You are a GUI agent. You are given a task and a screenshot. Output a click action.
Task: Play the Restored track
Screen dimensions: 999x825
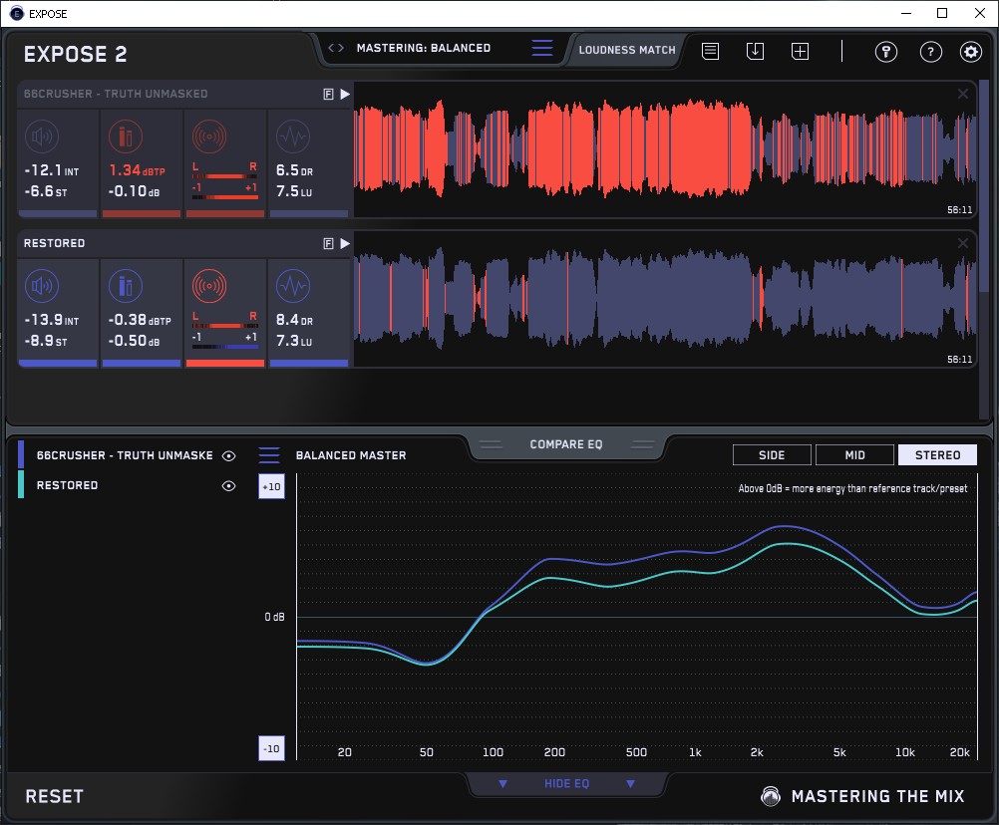[x=345, y=244]
